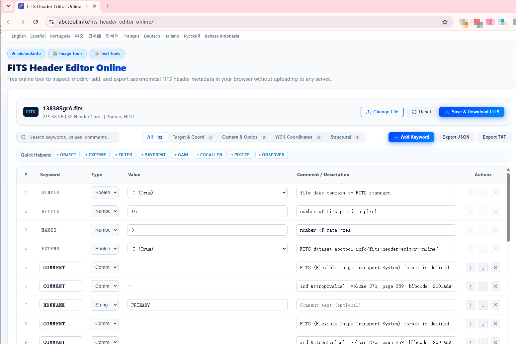Viewport: 516px width, 344px height.
Task: Open the Image Tools link
Action: tap(67, 54)
